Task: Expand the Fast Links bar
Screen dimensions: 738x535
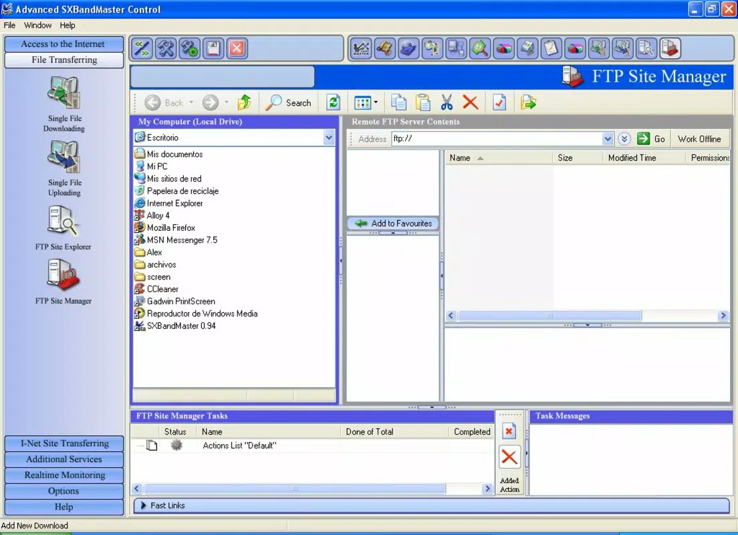Action: (x=431, y=506)
